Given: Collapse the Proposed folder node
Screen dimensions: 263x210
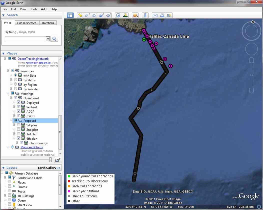Looking at the screenshot, I should (11, 120).
